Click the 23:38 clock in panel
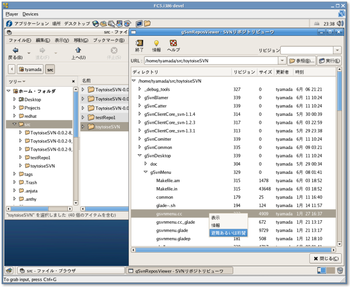Viewport: 350px width, 287px height. 329,24
